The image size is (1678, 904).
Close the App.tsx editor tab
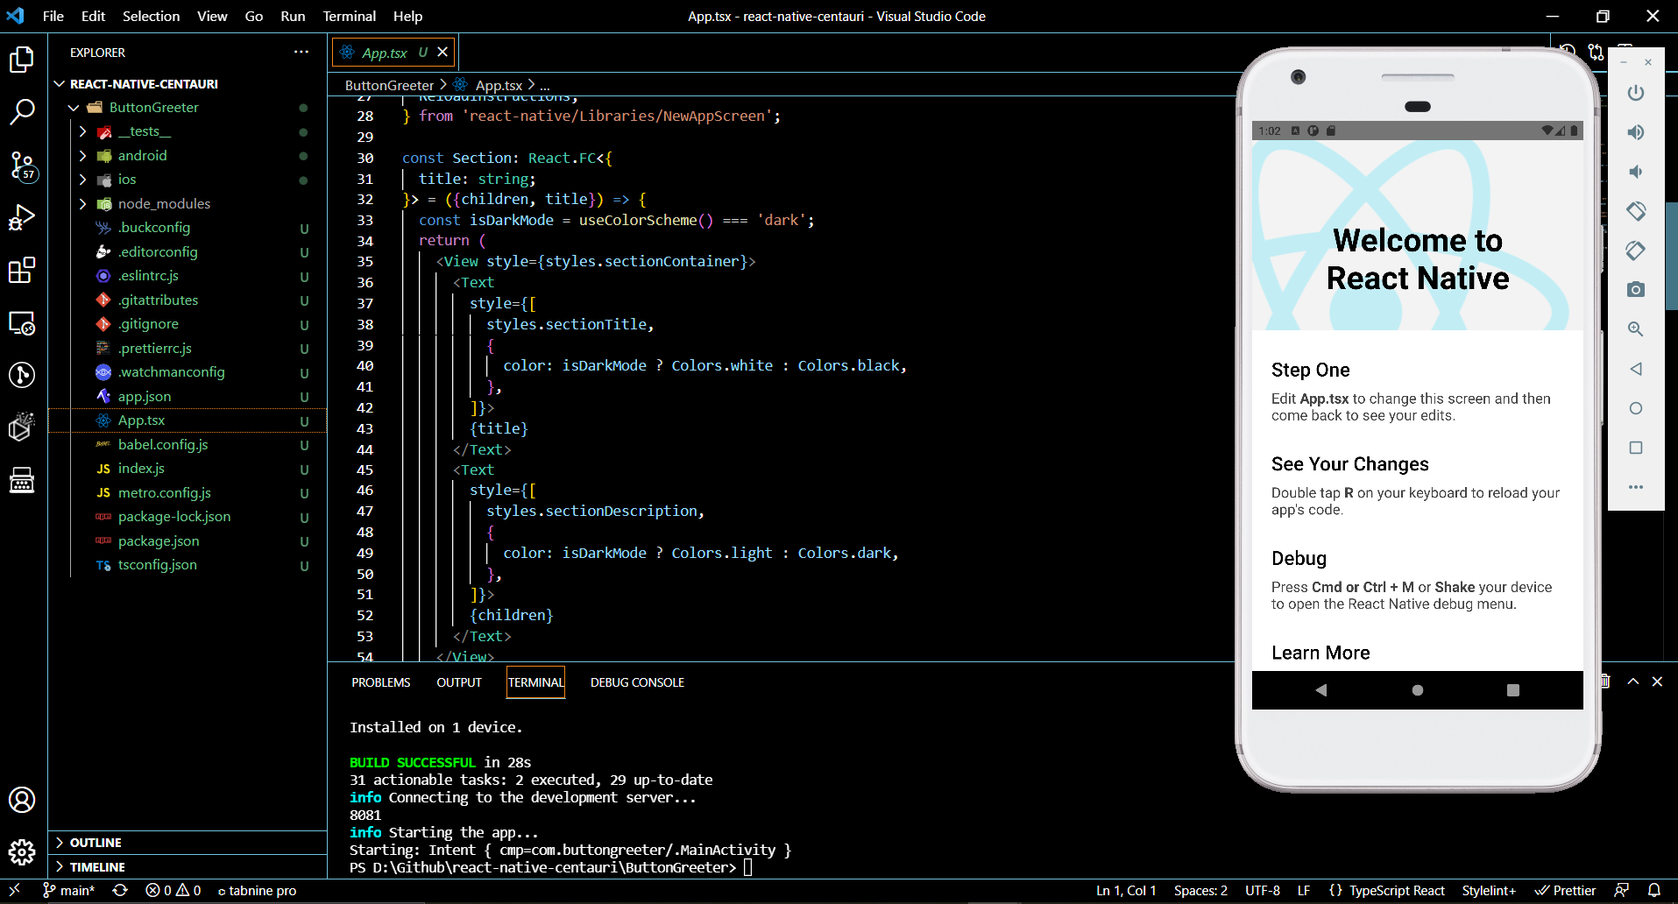click(443, 53)
